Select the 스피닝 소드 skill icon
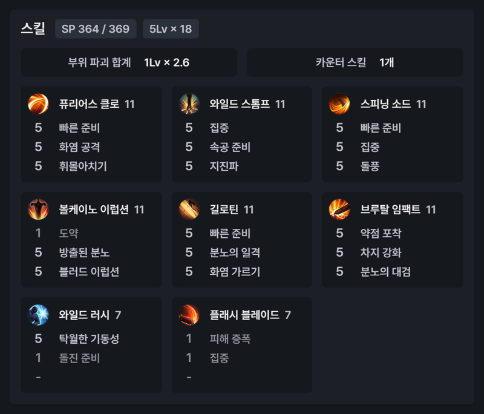The image size is (484, 414). click(x=339, y=104)
